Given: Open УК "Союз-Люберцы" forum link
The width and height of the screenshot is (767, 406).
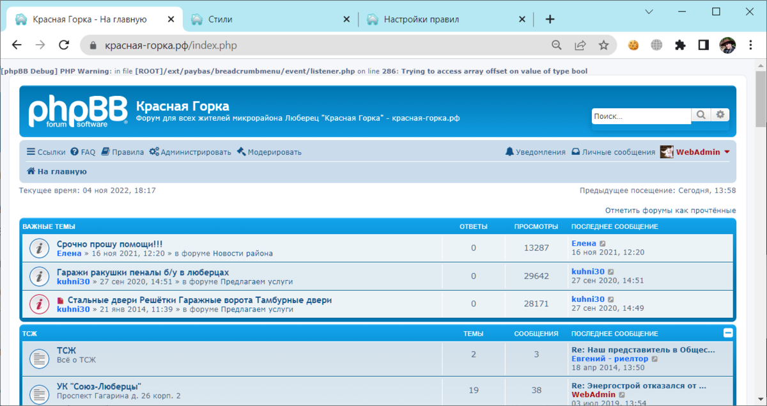Looking at the screenshot, I should click(99, 386).
